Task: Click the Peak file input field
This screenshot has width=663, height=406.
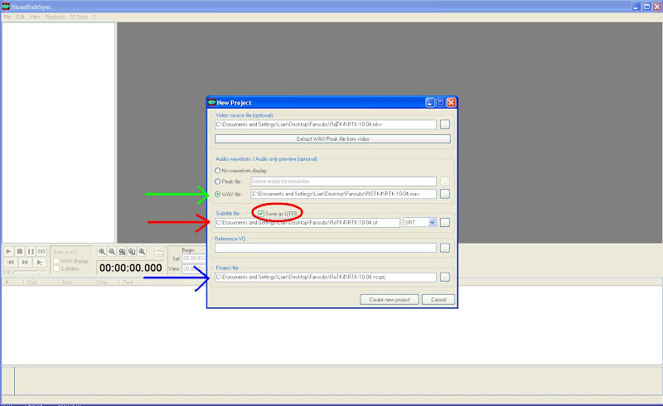Action: (x=343, y=181)
